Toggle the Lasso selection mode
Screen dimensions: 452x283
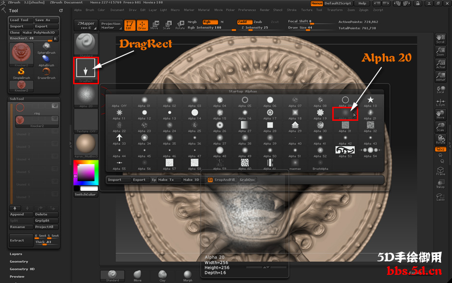point(440,197)
